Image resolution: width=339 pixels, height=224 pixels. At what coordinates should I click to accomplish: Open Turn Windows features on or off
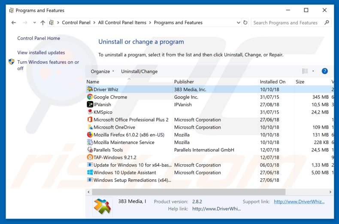48,65
